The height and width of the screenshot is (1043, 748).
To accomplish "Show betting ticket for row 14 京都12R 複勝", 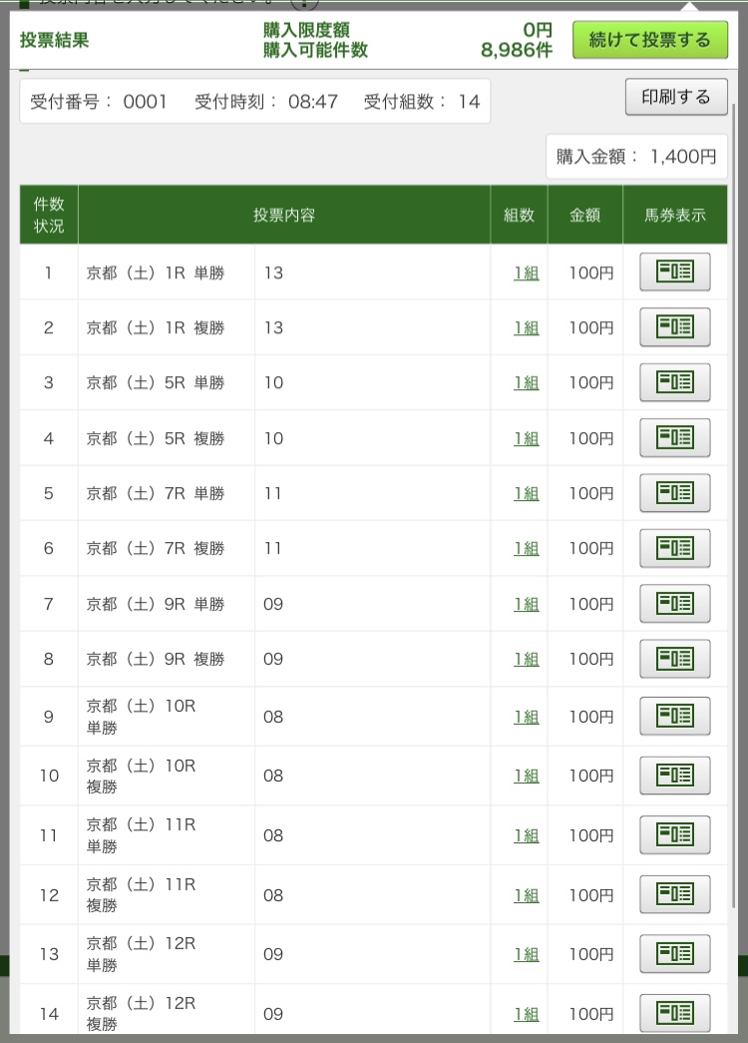I will click(x=674, y=1013).
